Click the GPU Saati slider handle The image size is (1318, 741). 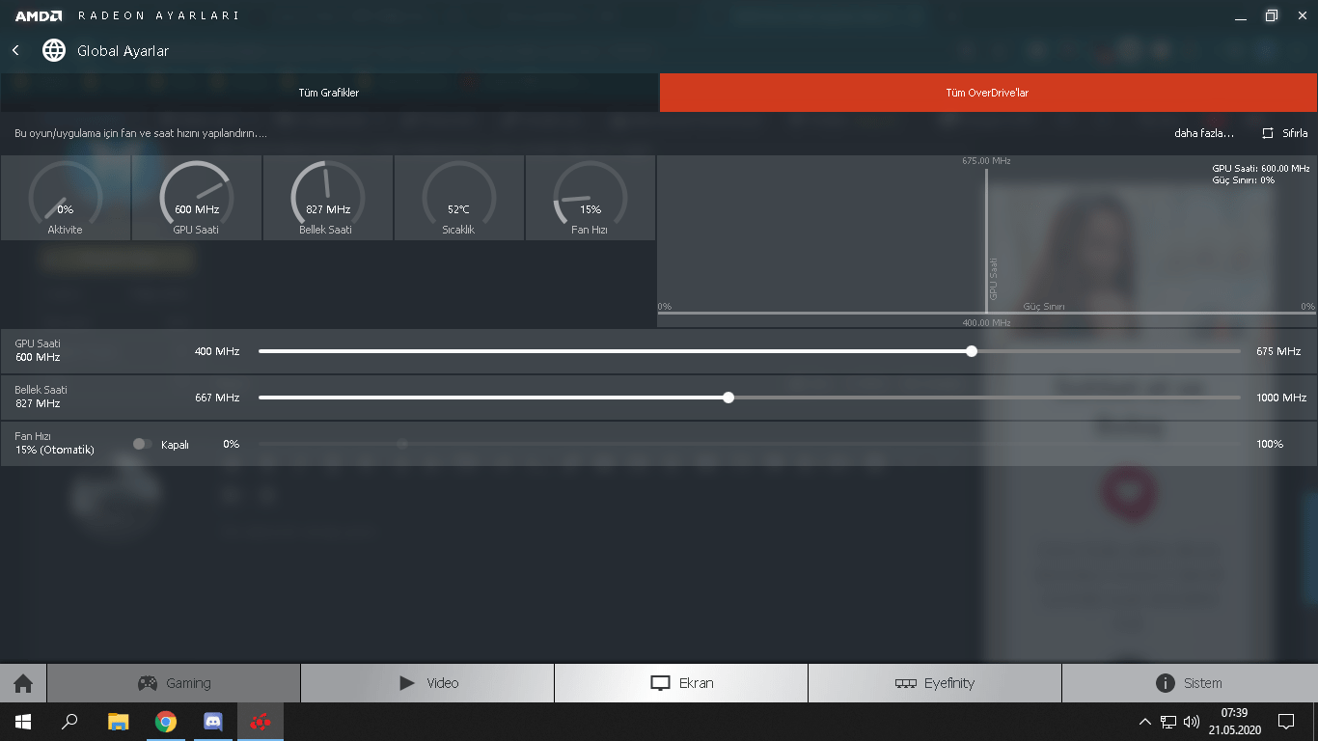(972, 351)
